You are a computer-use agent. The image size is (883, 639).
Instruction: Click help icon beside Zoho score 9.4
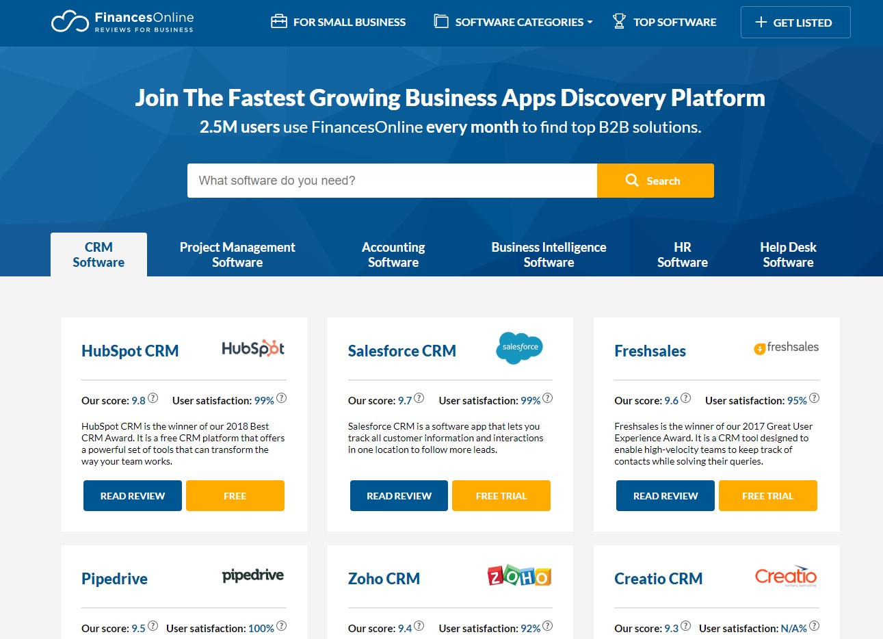[419, 626]
